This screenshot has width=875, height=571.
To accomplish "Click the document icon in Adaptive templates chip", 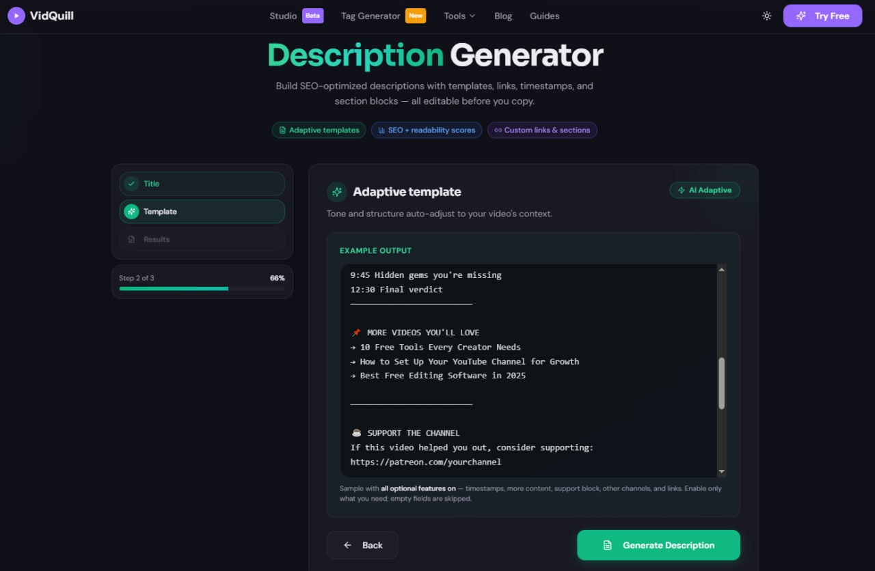I will coord(282,130).
